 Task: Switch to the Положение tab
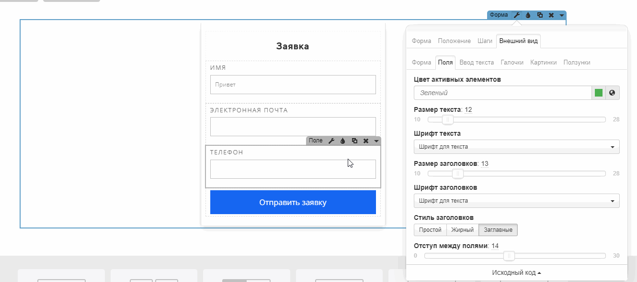(x=454, y=41)
